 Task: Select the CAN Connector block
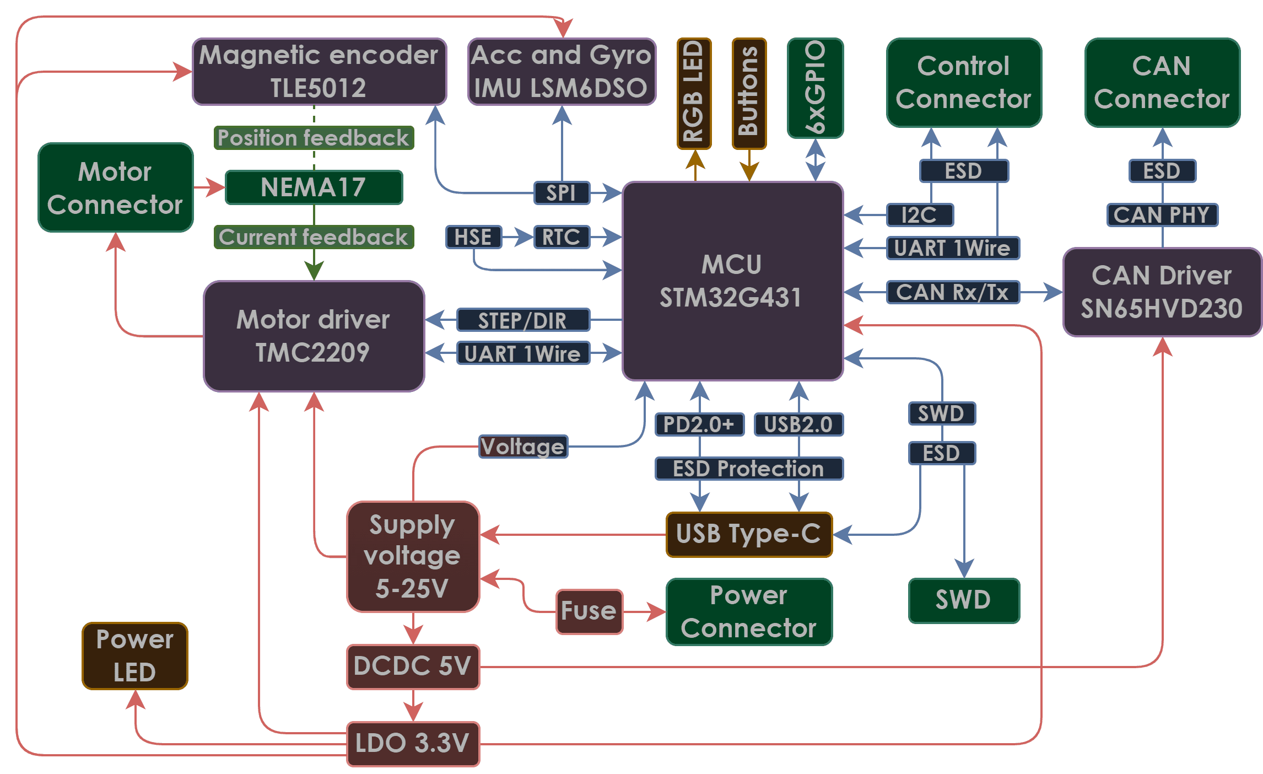pos(1163,83)
